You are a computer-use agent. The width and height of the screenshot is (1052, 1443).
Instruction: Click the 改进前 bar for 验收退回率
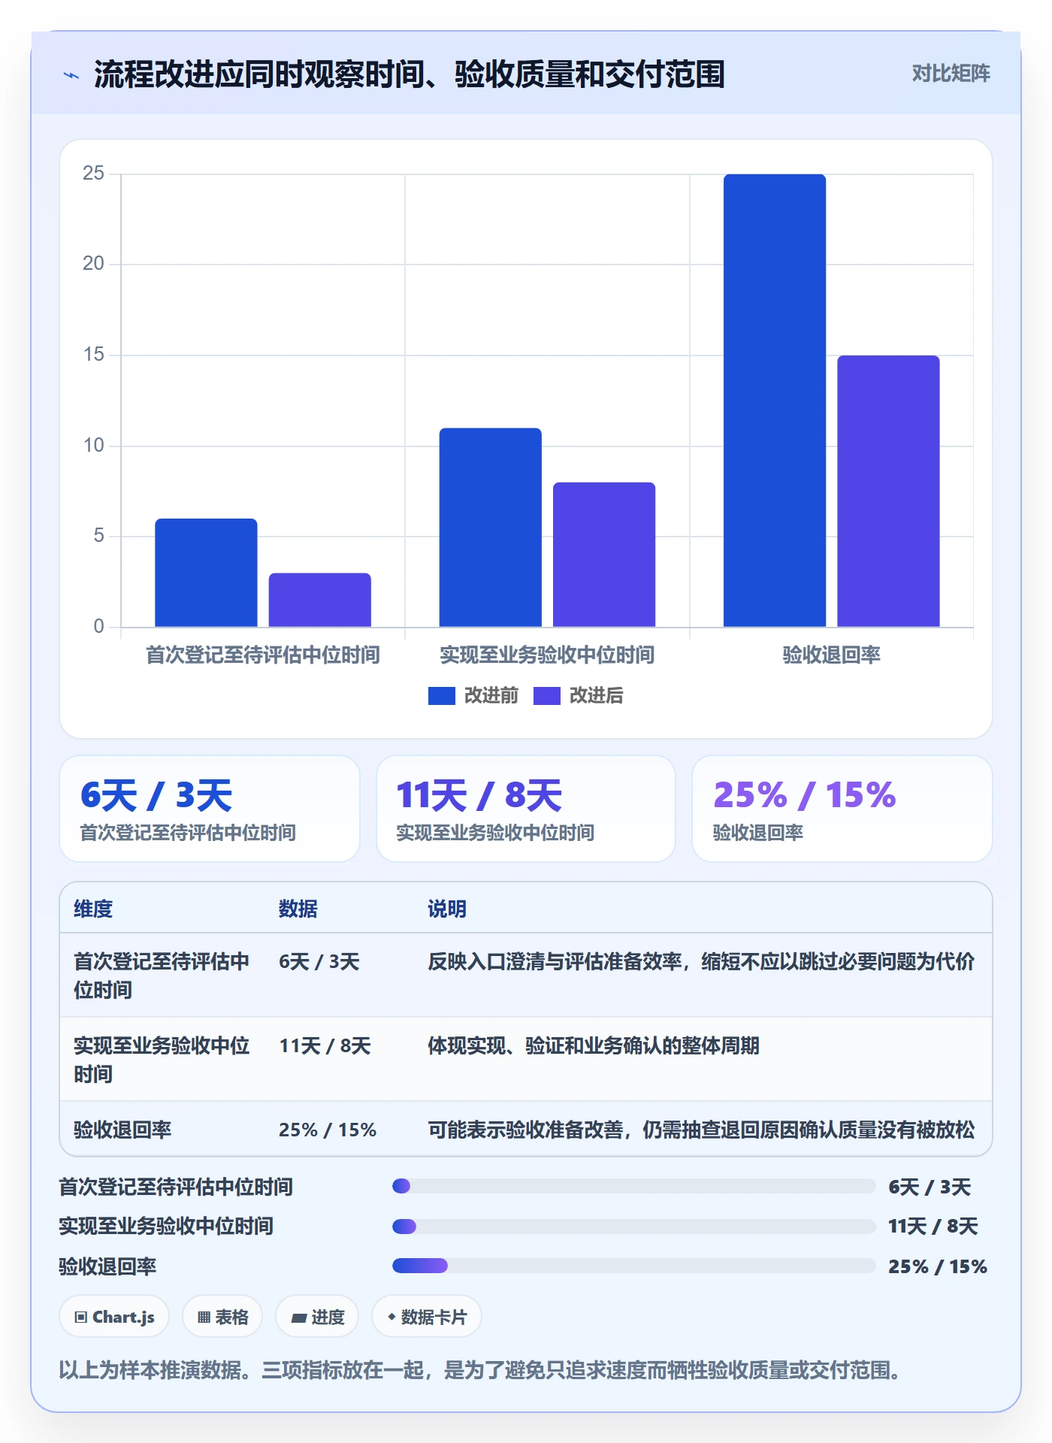click(x=775, y=401)
